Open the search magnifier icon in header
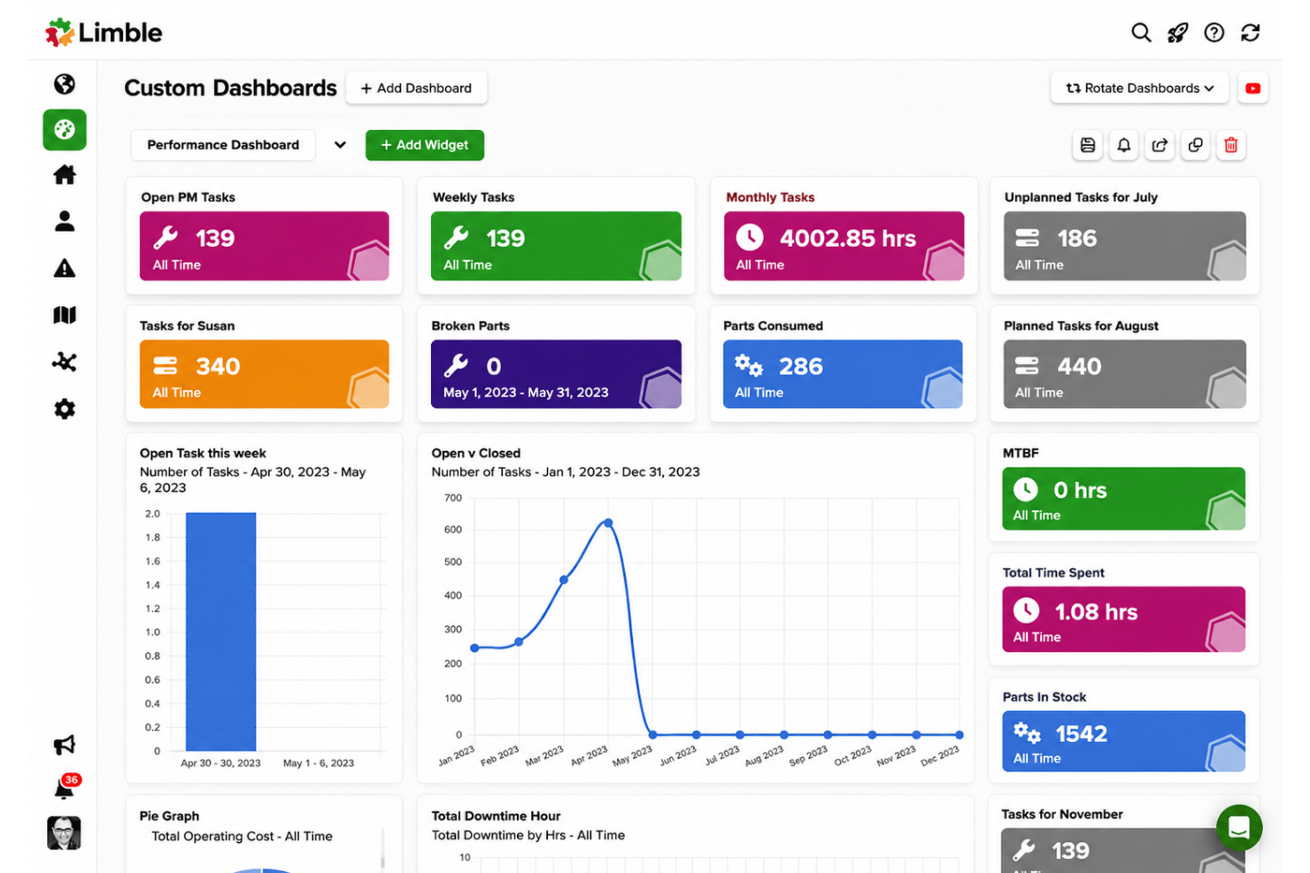Viewport: 1310px width, 873px height. tap(1141, 33)
